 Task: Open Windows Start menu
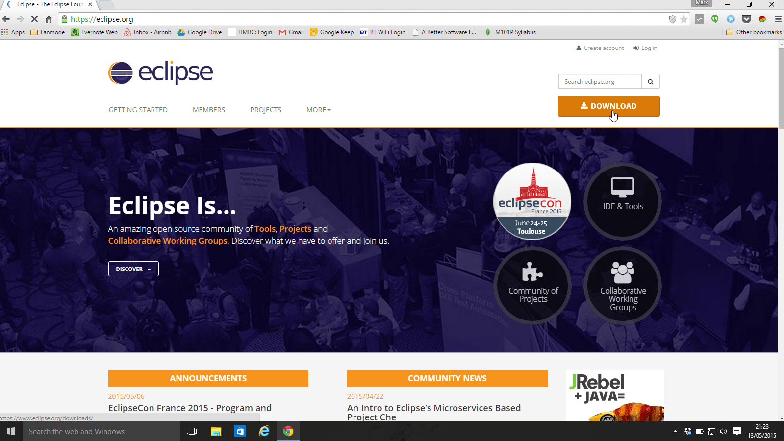(x=11, y=431)
